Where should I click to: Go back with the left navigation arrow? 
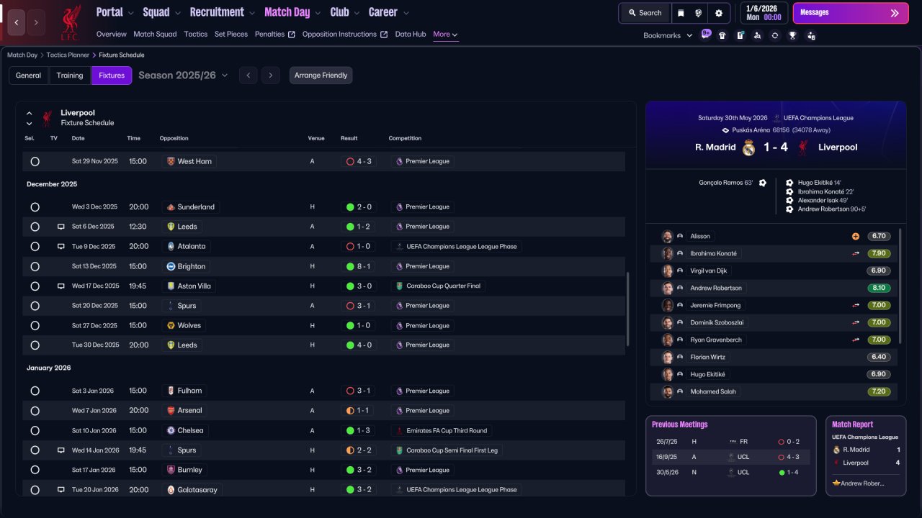17,22
